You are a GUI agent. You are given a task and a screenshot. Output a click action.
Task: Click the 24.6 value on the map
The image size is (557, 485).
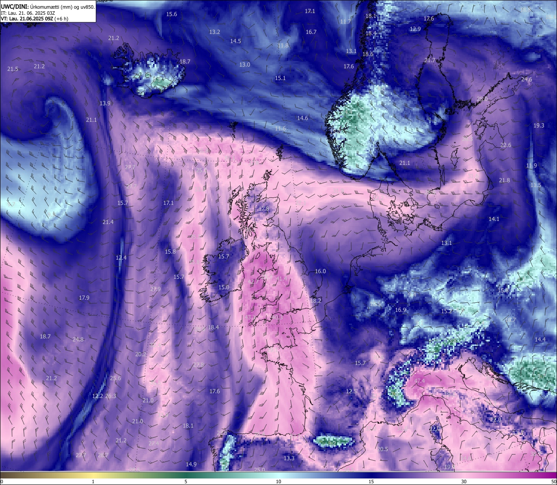click(x=527, y=80)
